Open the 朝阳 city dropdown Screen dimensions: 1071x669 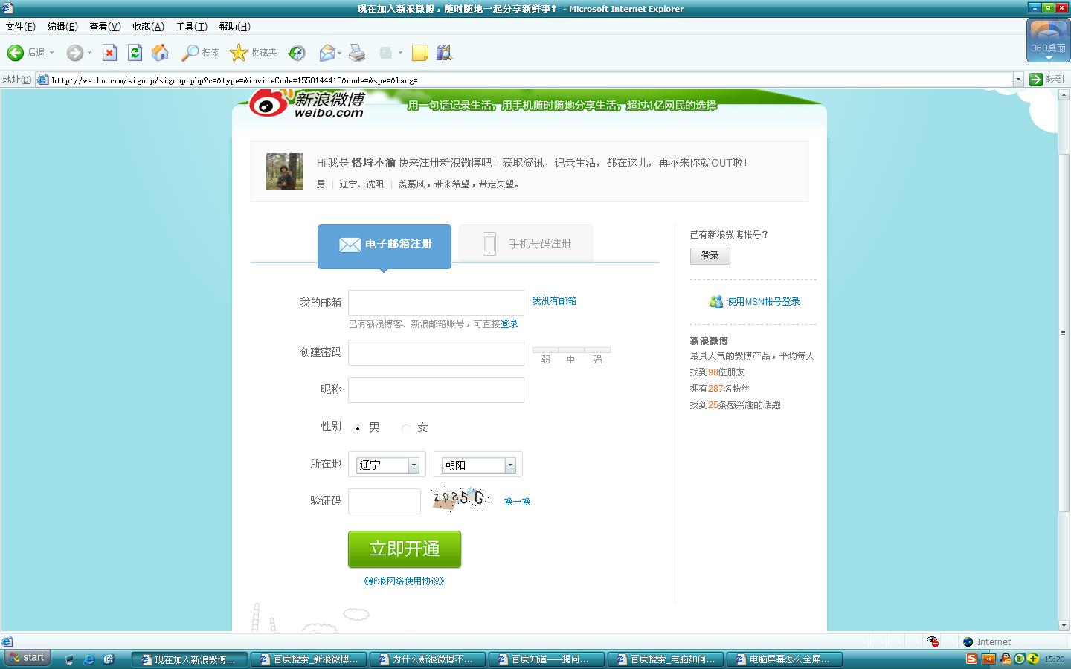click(509, 465)
